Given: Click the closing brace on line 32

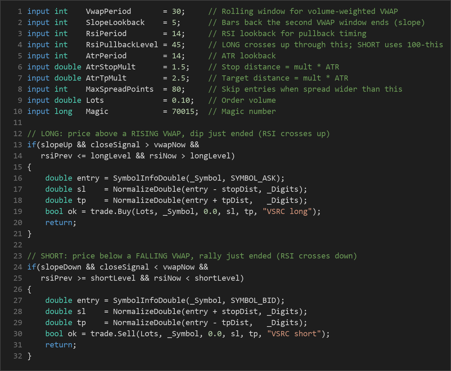Looking at the screenshot, I should [30, 356].
